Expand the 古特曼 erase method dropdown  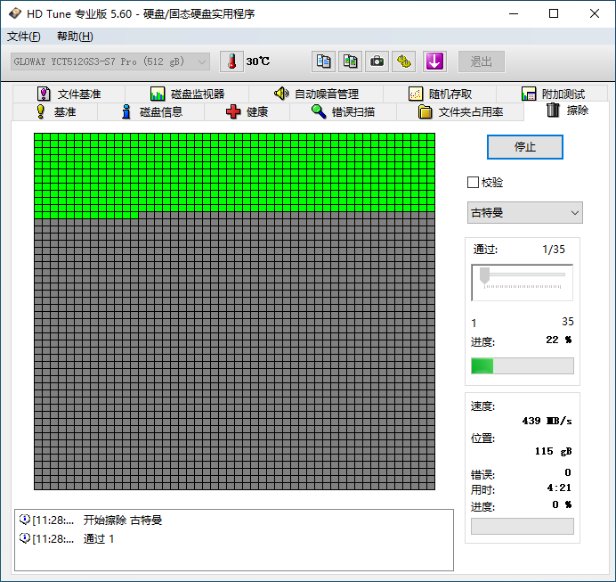525,213
